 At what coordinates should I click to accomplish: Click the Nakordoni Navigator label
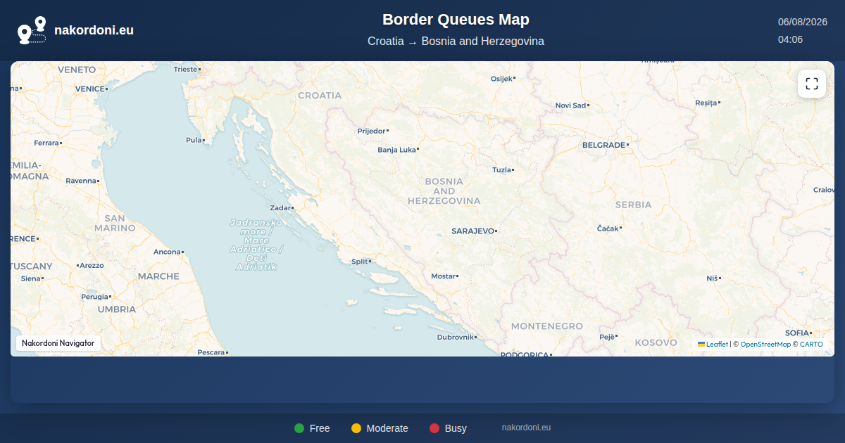tap(58, 343)
